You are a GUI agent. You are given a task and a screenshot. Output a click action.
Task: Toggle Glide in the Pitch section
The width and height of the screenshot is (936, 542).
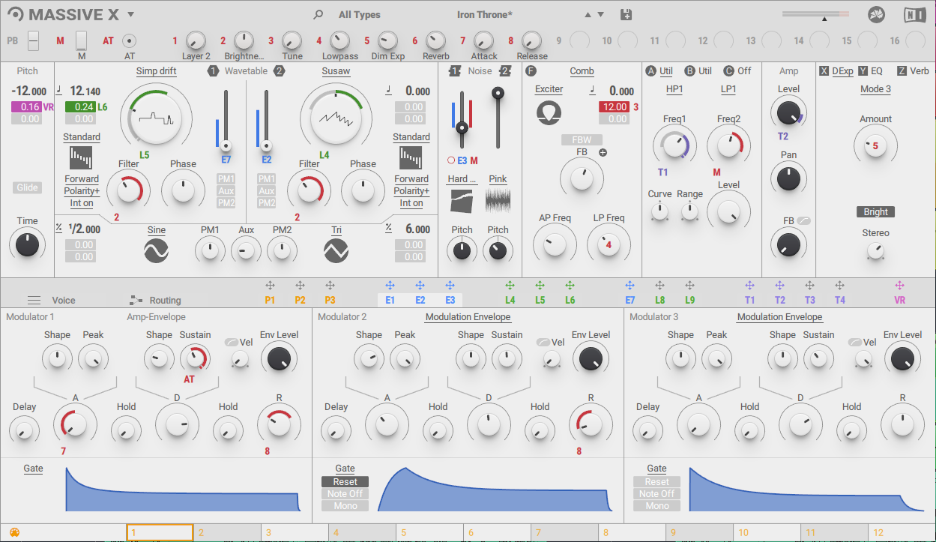(x=27, y=187)
